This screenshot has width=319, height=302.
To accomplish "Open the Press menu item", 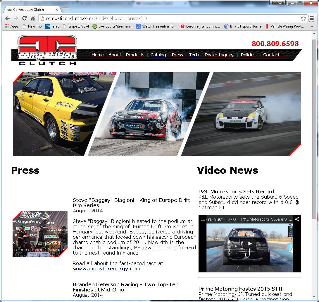I will tap(177, 54).
